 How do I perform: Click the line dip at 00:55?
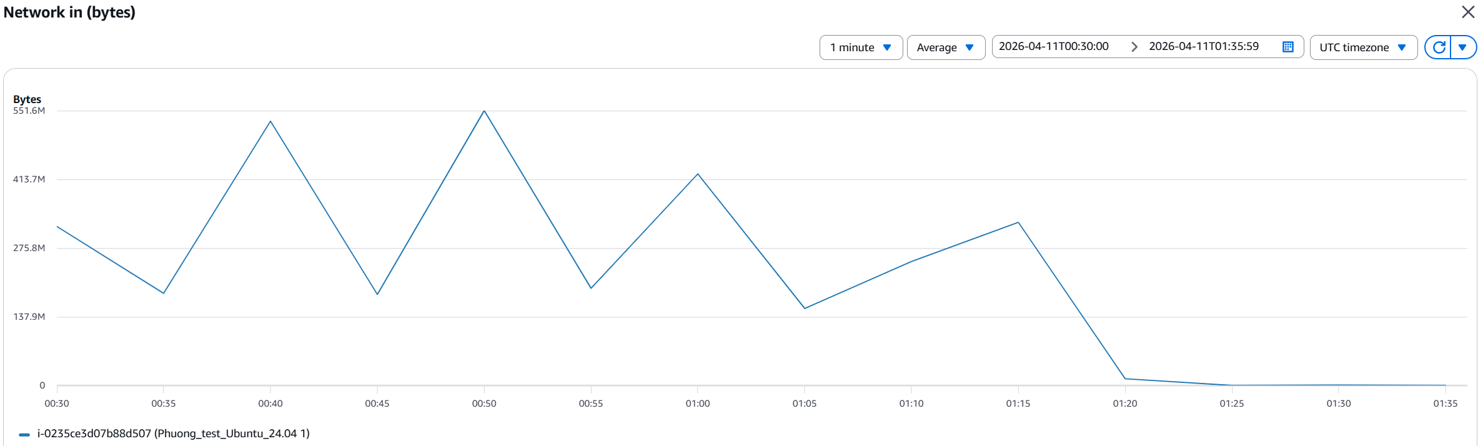[x=591, y=288]
